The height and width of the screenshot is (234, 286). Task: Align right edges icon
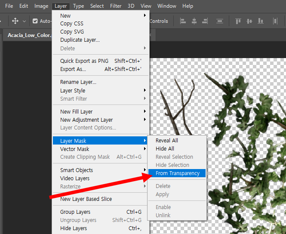point(205,21)
